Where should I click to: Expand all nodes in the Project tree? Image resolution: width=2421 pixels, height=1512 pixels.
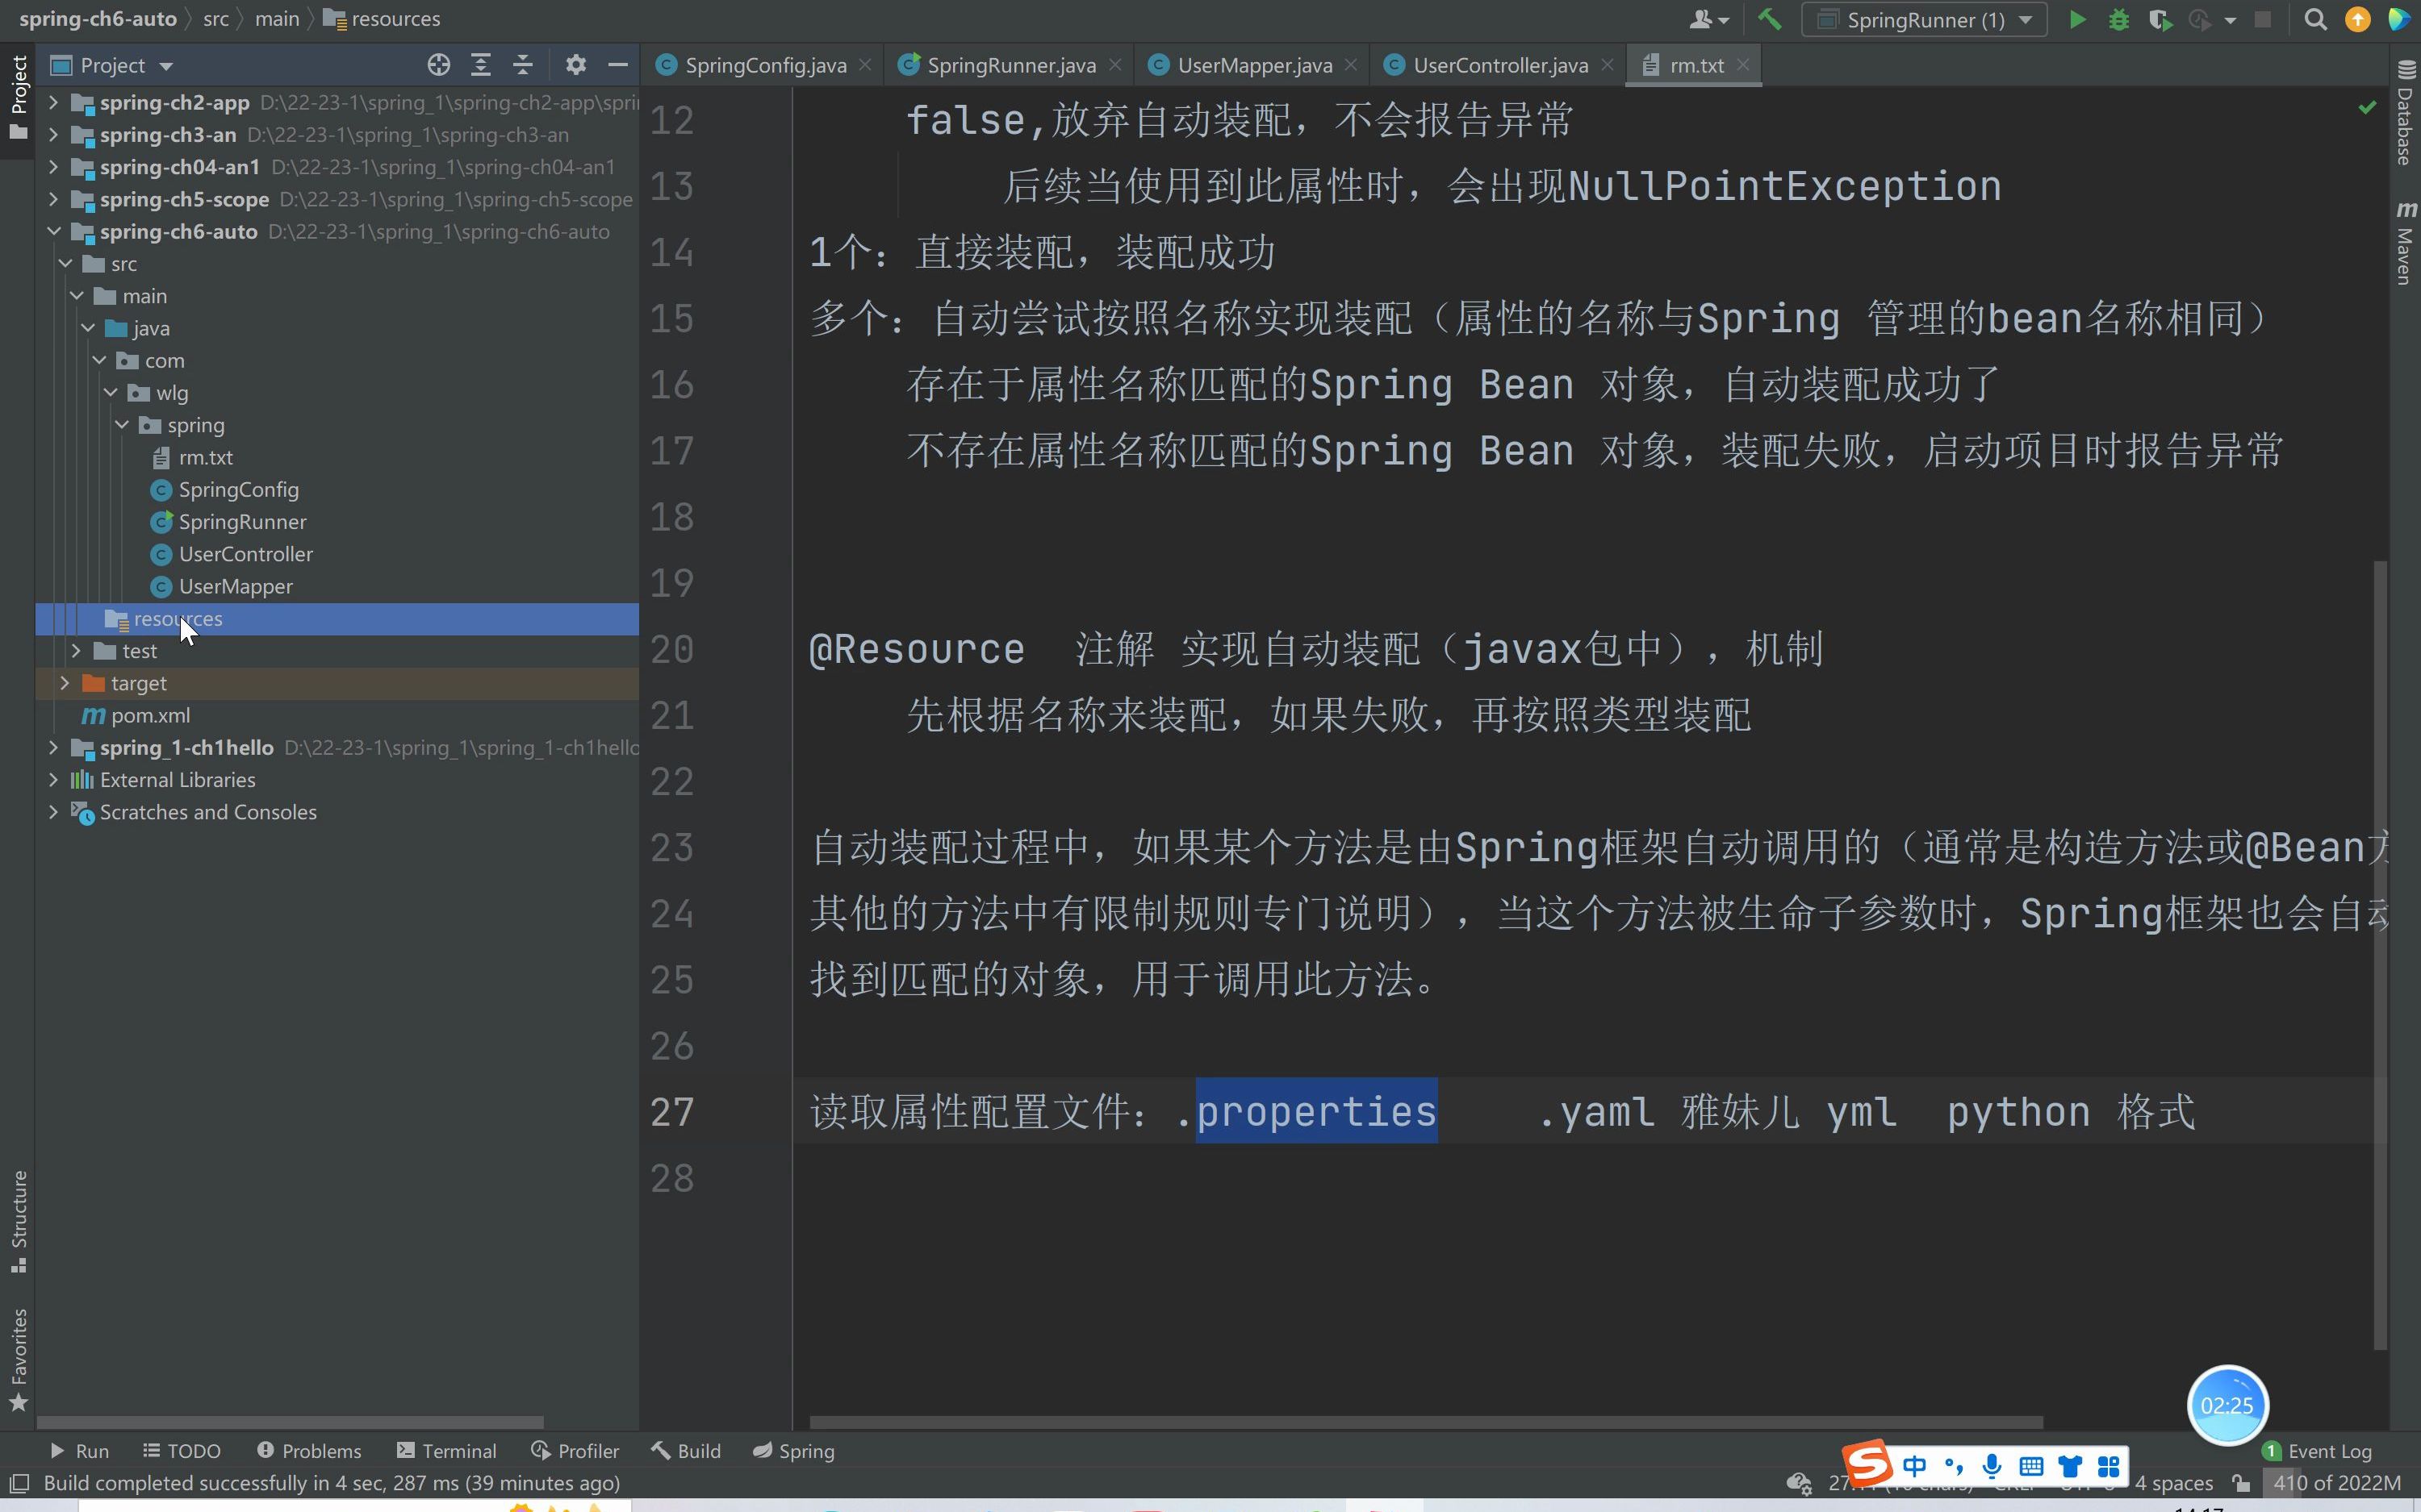pos(480,65)
